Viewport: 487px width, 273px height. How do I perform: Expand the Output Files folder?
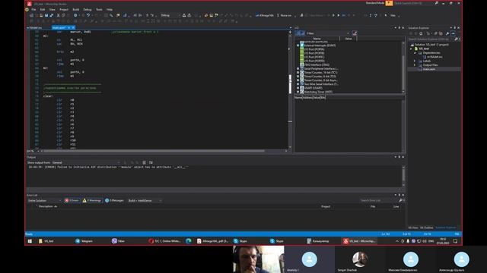click(415, 65)
